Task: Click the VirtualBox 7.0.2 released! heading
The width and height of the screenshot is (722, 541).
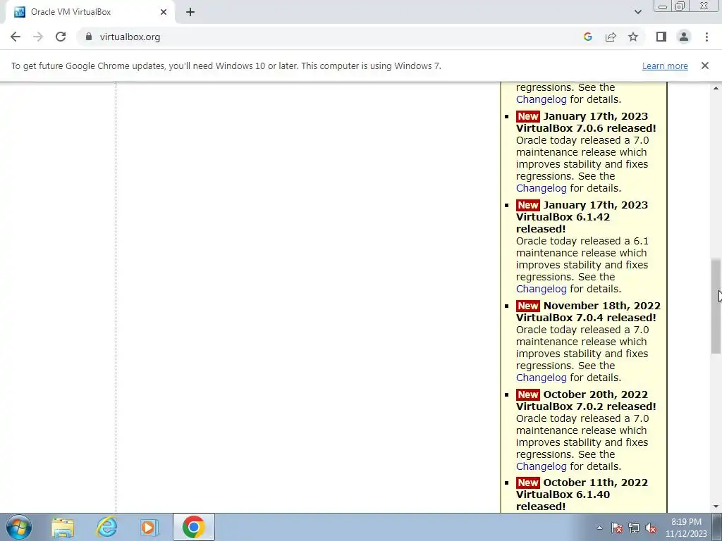Action: 586,406
